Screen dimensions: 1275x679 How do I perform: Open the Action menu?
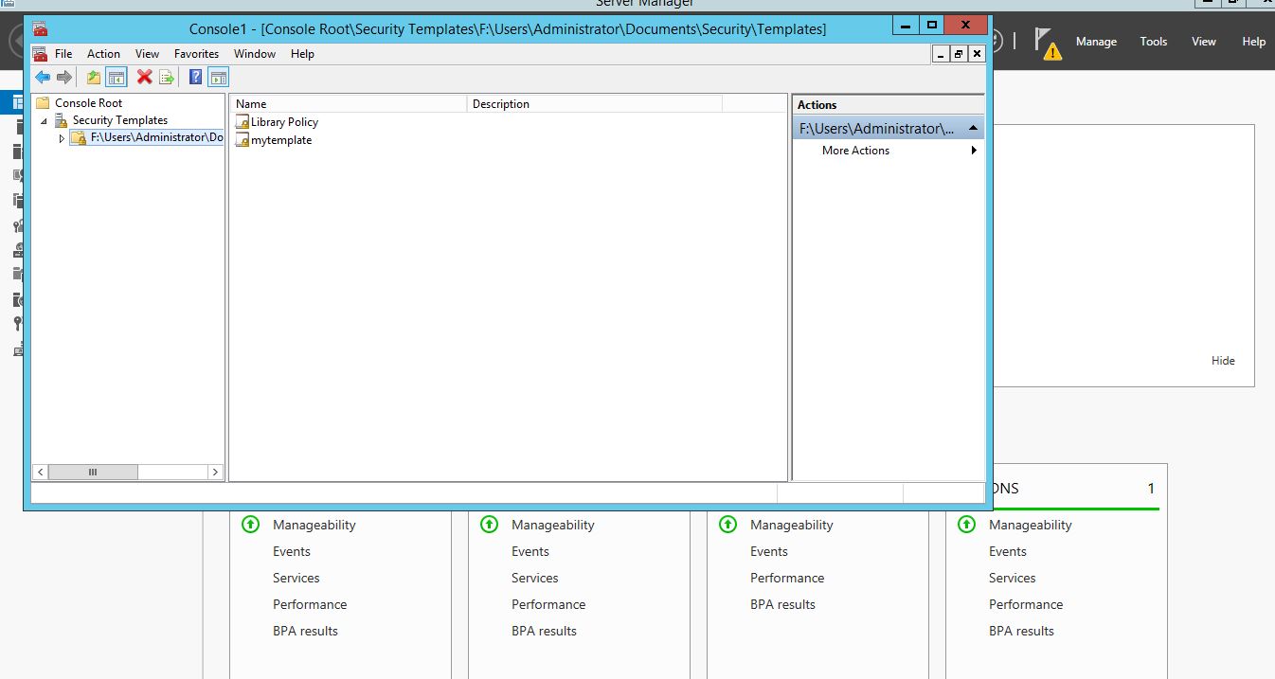pos(103,54)
